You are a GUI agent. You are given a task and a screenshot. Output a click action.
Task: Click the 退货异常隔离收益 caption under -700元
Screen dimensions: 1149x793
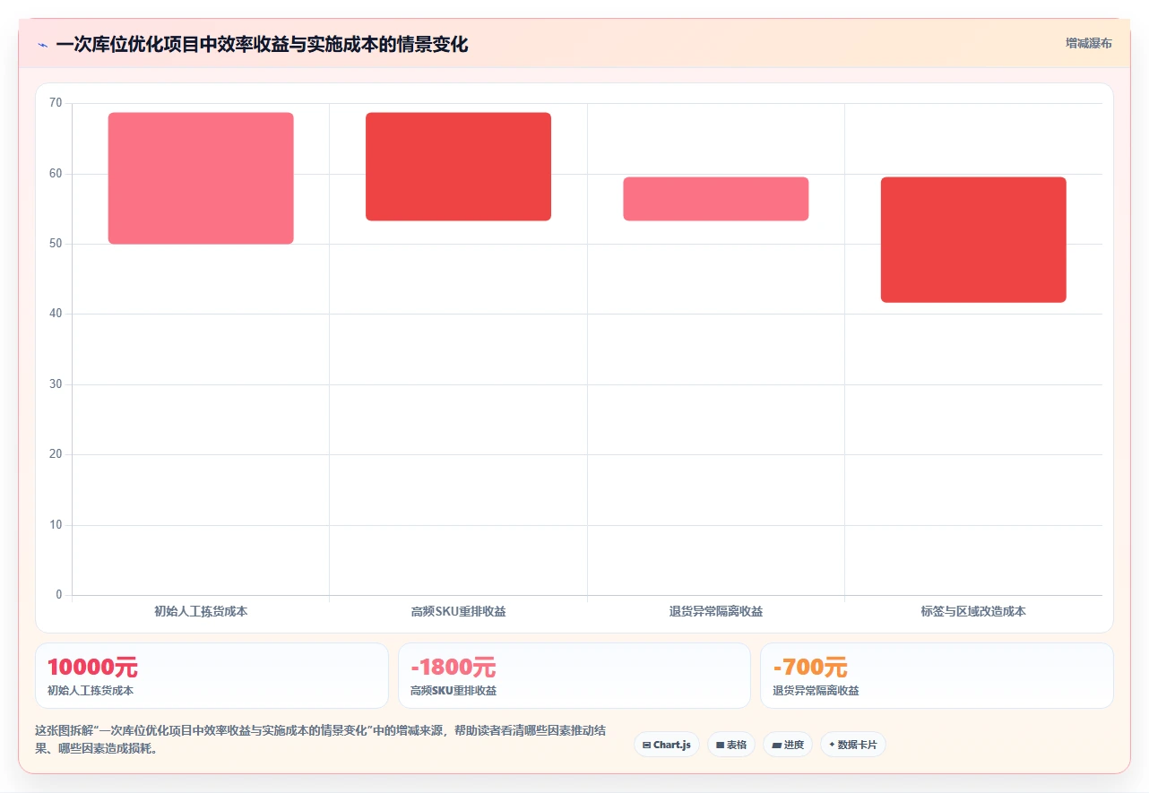pos(816,691)
